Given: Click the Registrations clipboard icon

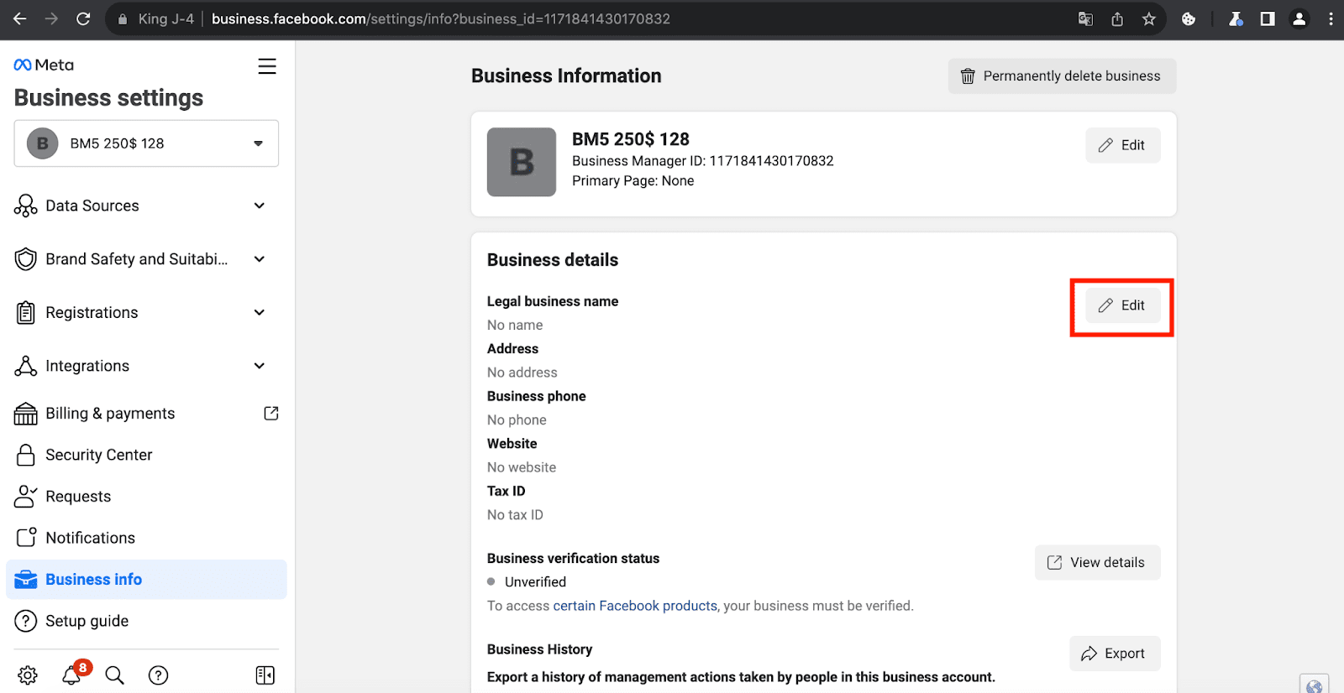Looking at the screenshot, I should click(x=26, y=313).
